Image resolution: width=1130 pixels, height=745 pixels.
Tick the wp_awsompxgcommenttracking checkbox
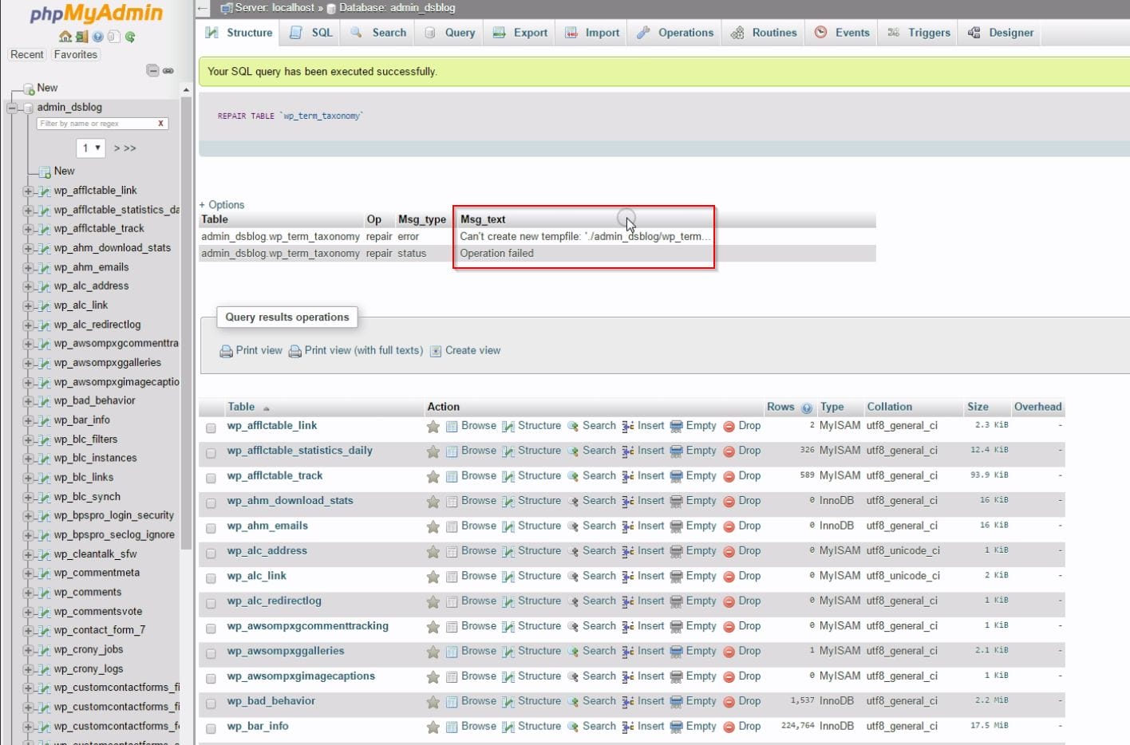[211, 629]
